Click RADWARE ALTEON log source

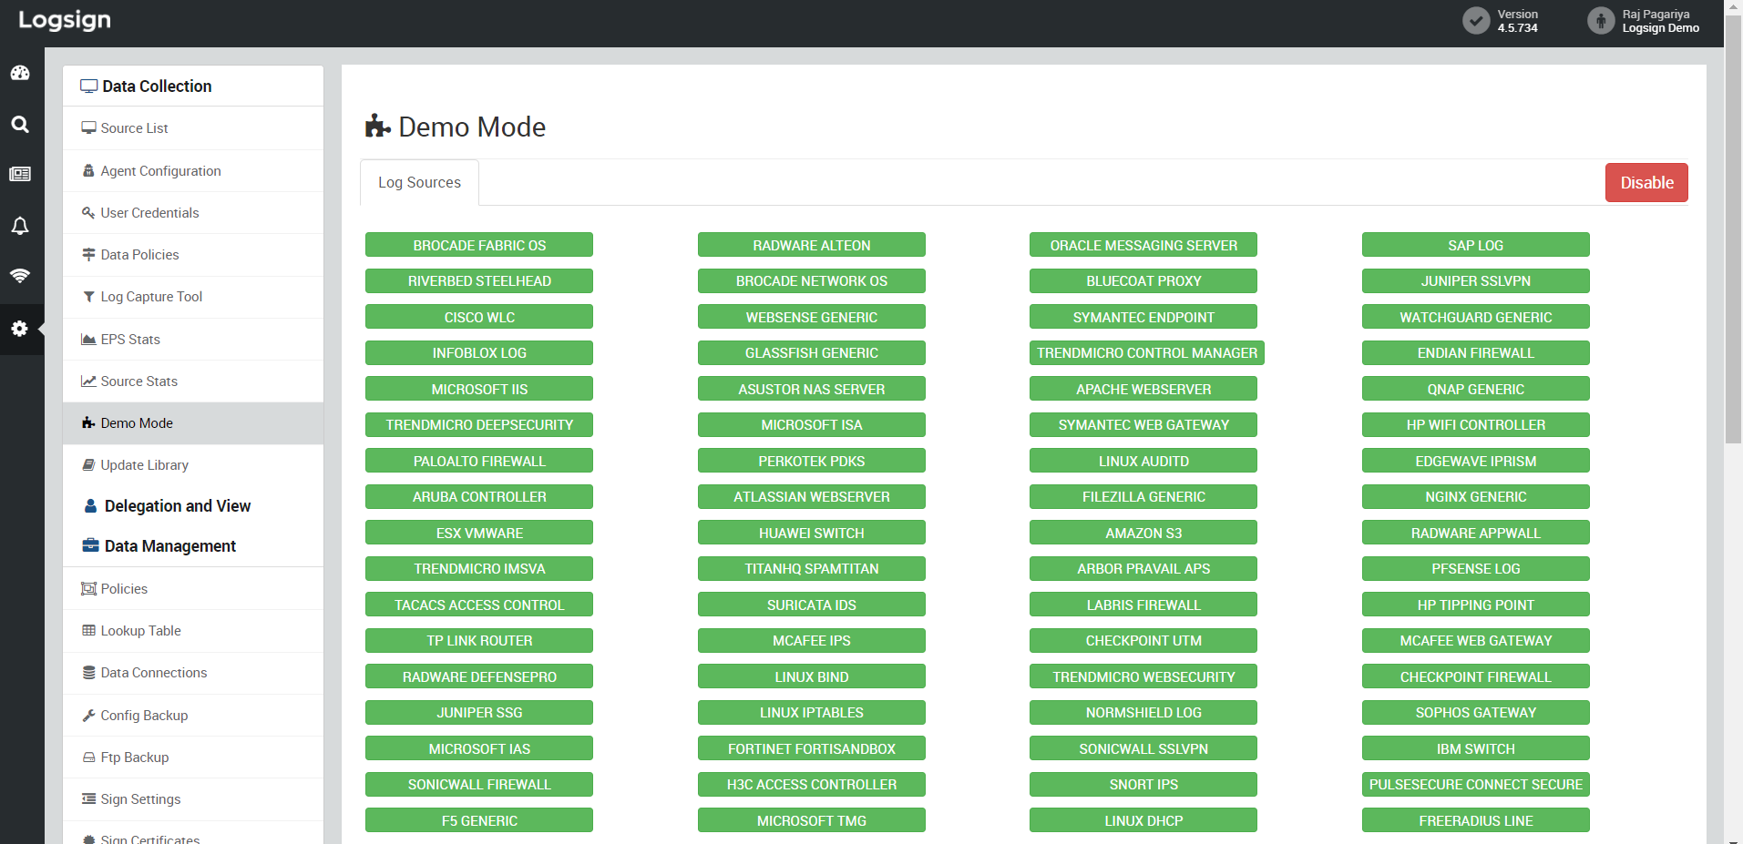[812, 245]
